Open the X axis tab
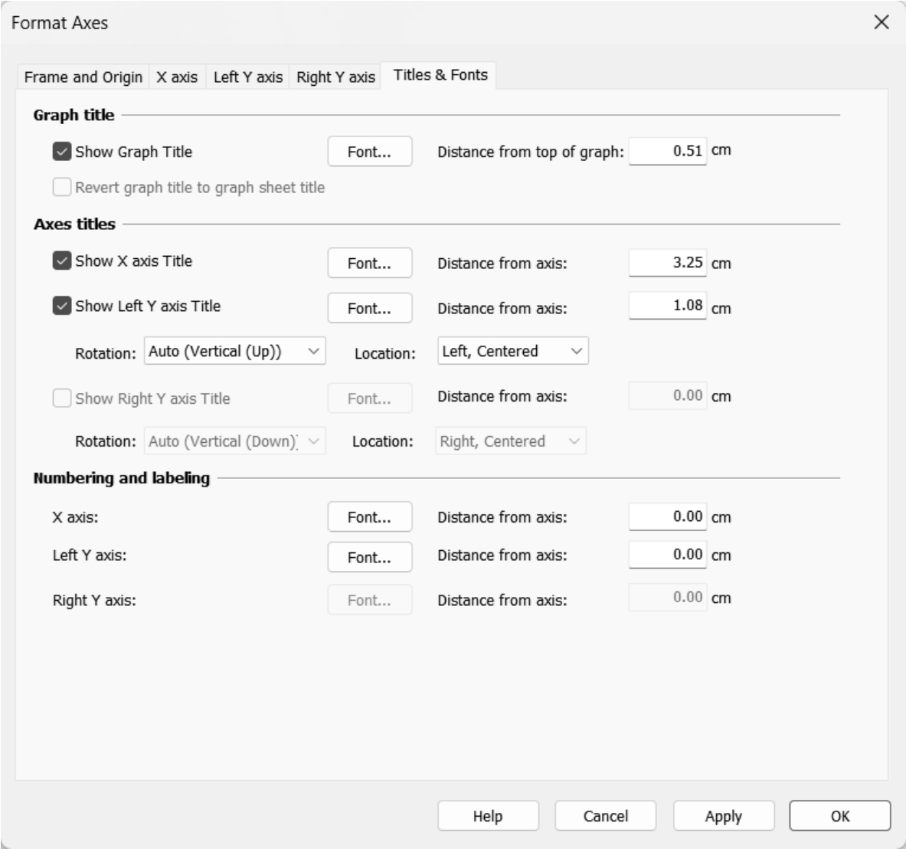This screenshot has width=906, height=849. [x=177, y=77]
